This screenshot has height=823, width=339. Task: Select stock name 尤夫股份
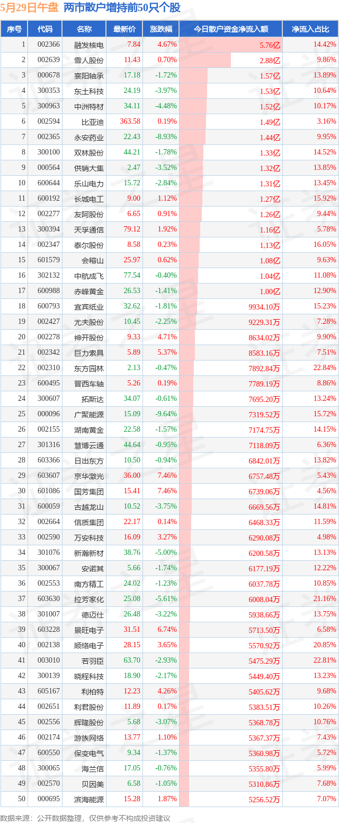89,322
